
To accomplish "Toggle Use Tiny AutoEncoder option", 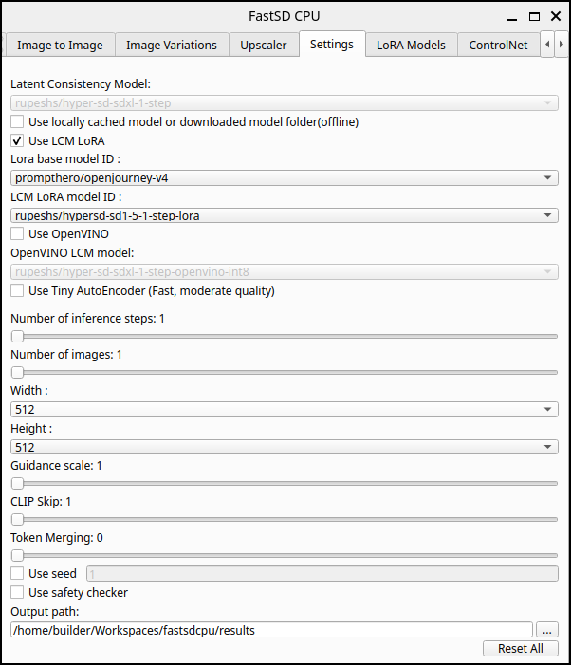I will tap(17, 290).
